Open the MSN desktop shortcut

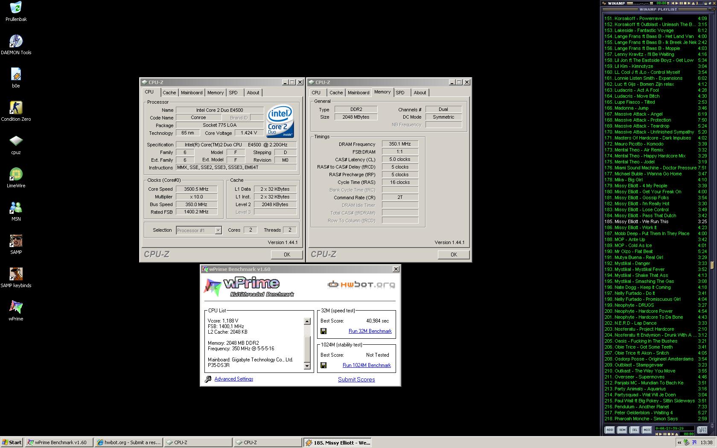point(16,207)
